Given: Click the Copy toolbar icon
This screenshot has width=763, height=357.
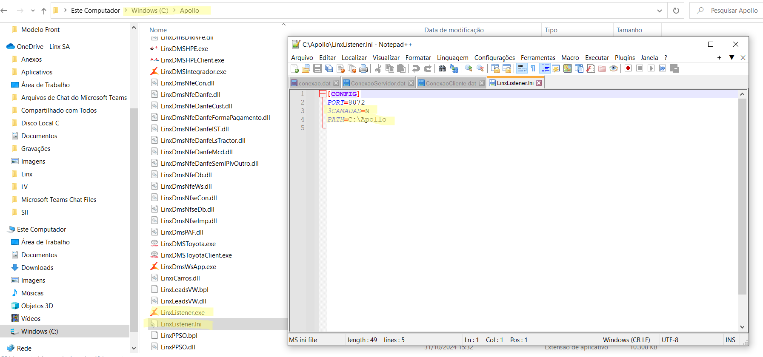Looking at the screenshot, I should [x=389, y=68].
